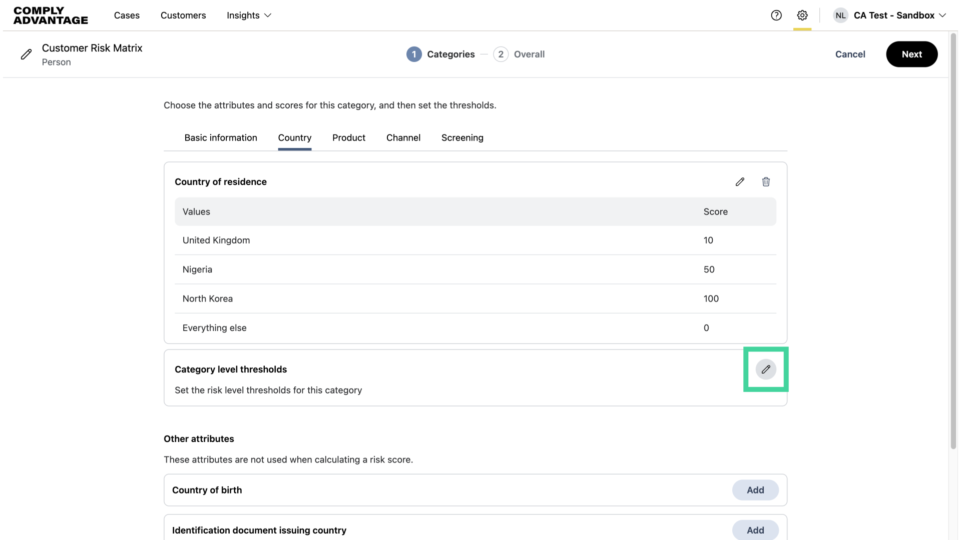The image size is (961, 540).
Task: Click the page vertical scrollbar
Action: point(953,240)
